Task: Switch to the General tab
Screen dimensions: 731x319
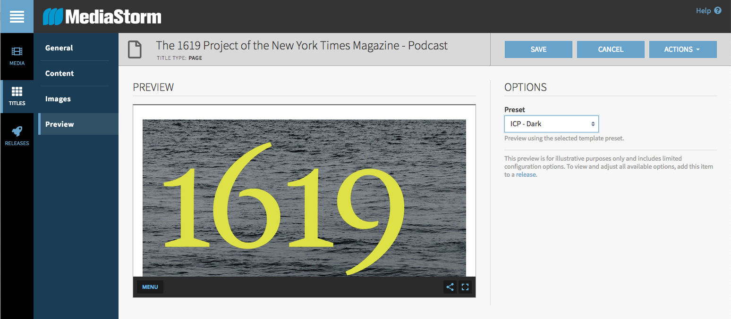Action: (59, 48)
